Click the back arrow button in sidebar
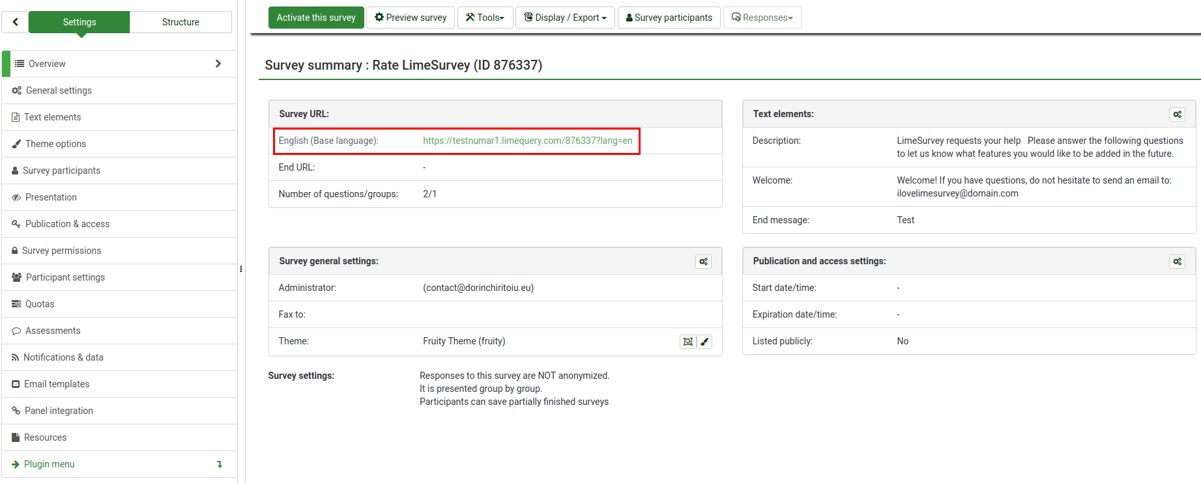 15,22
